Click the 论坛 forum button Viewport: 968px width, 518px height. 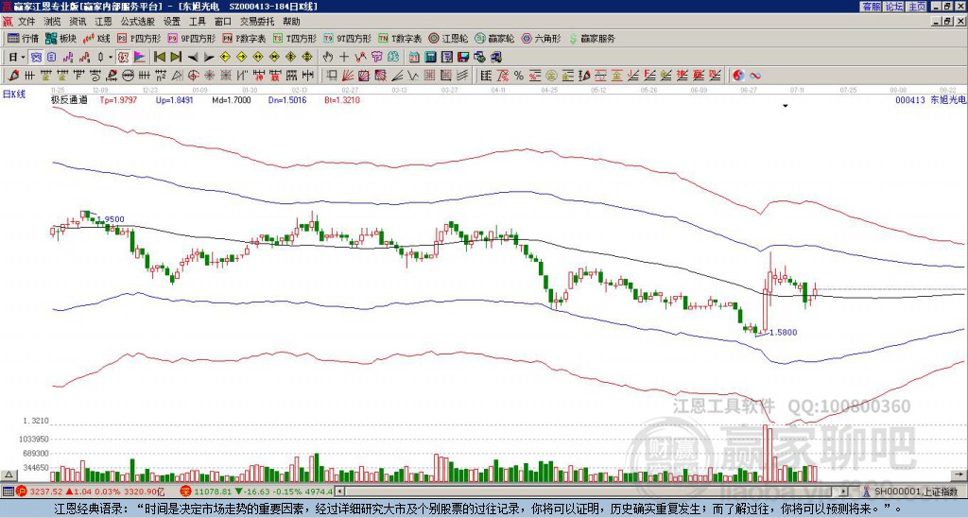click(x=894, y=7)
